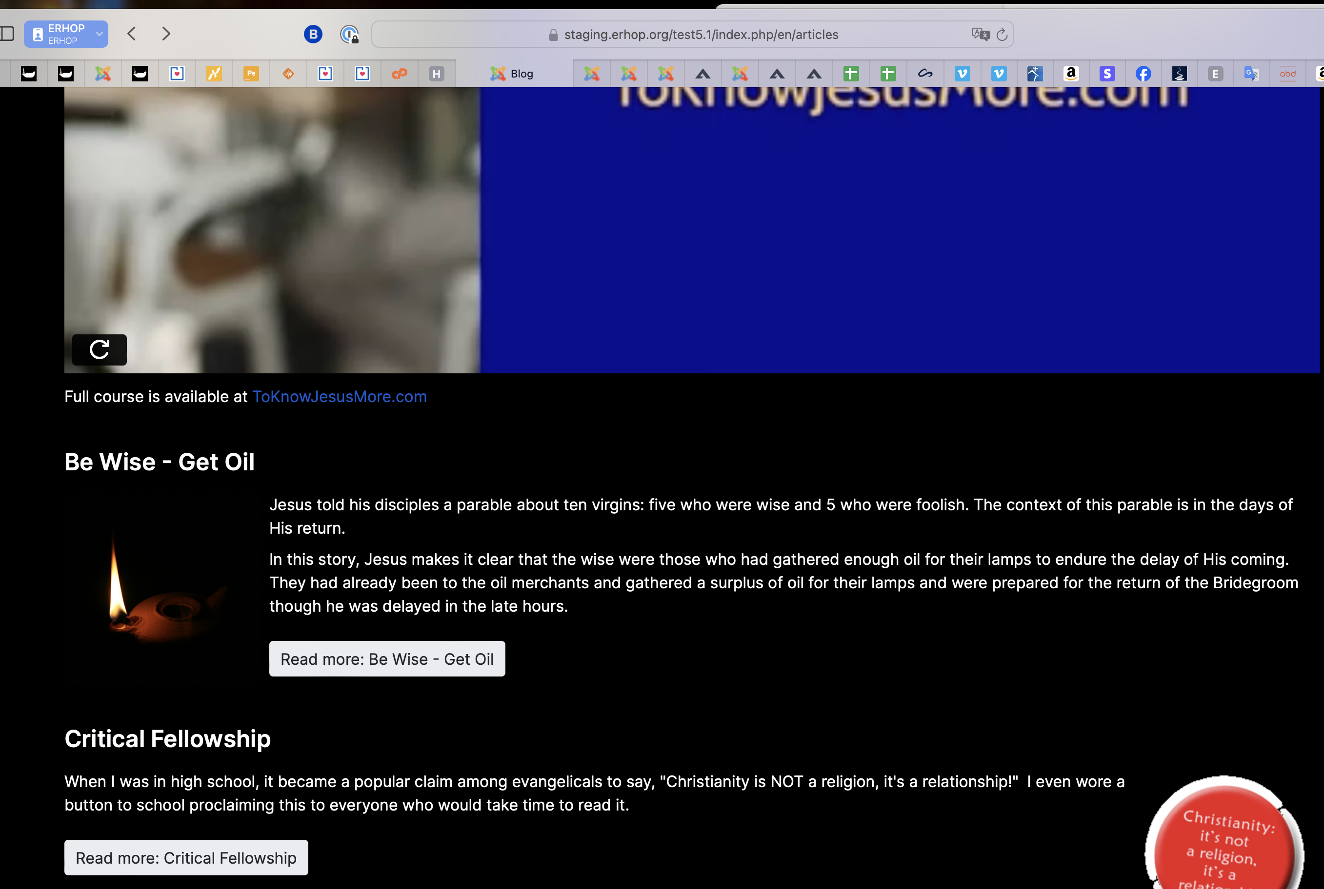Screen dimensions: 1324x889
Task: Switch to the abd pinned tab
Action: [1287, 74]
